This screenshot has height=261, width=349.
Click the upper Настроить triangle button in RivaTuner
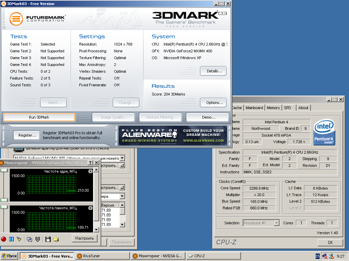point(122,166)
